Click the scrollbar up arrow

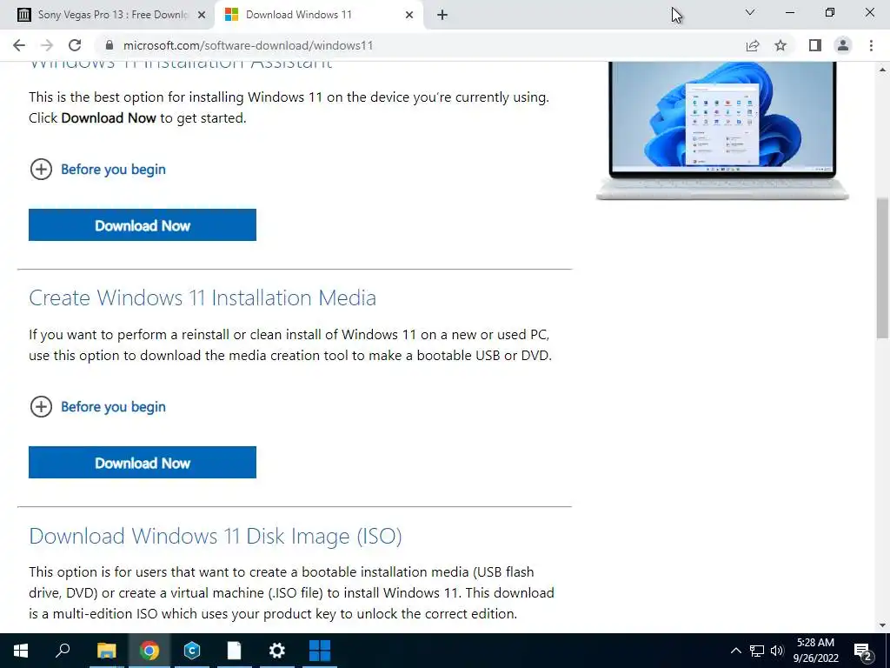883,70
